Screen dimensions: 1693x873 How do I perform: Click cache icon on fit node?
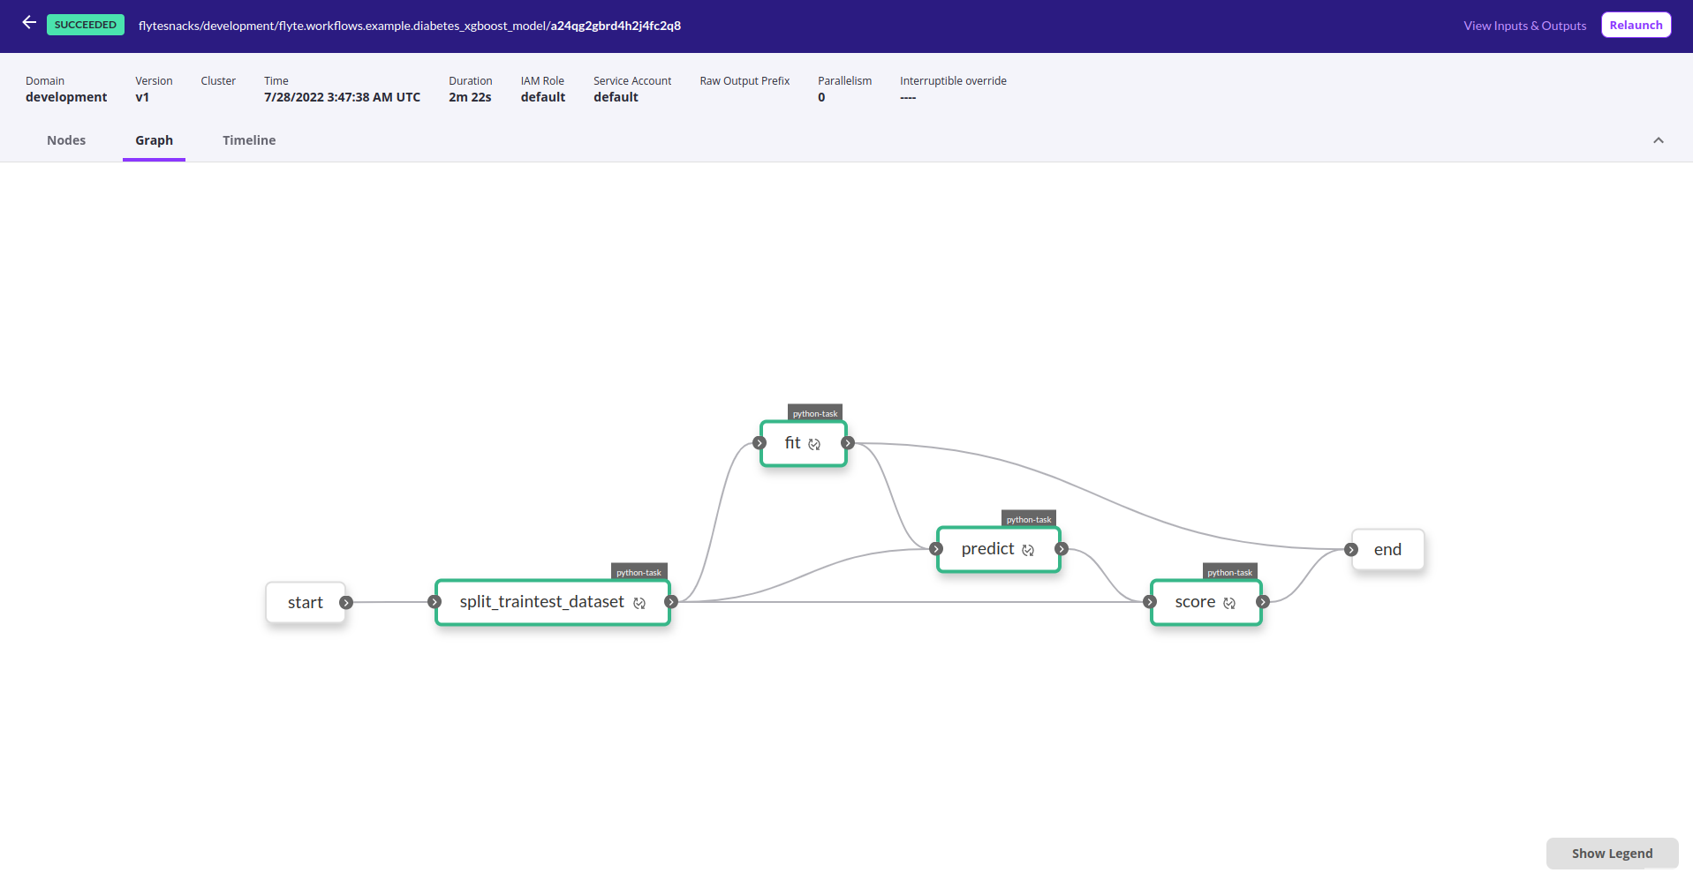click(x=814, y=444)
